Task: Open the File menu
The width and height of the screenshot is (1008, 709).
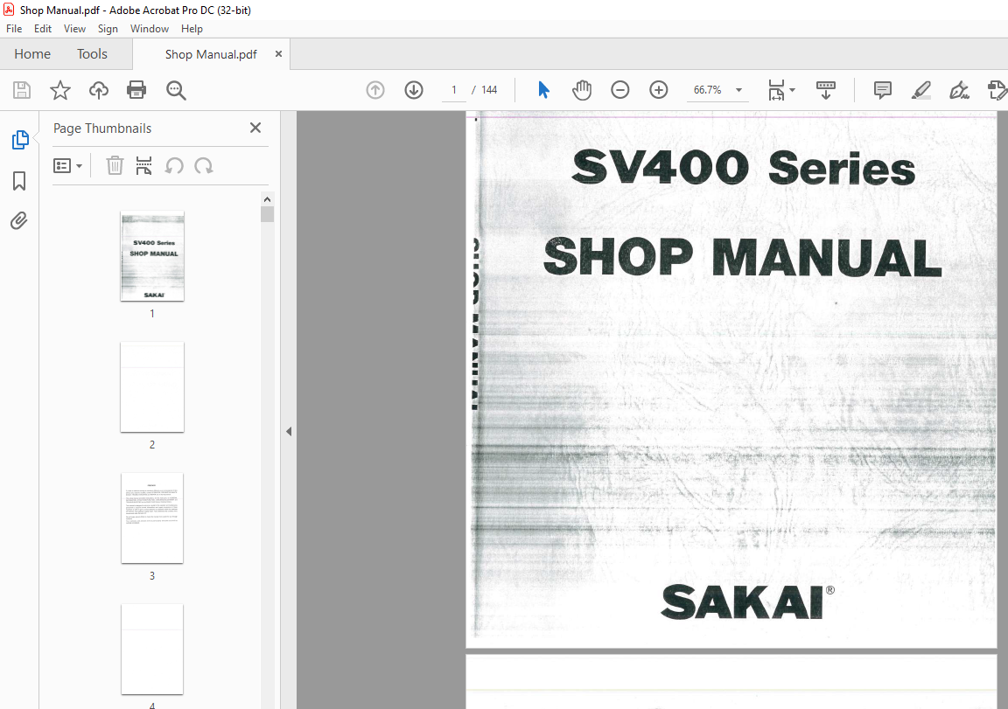Action: (x=14, y=28)
